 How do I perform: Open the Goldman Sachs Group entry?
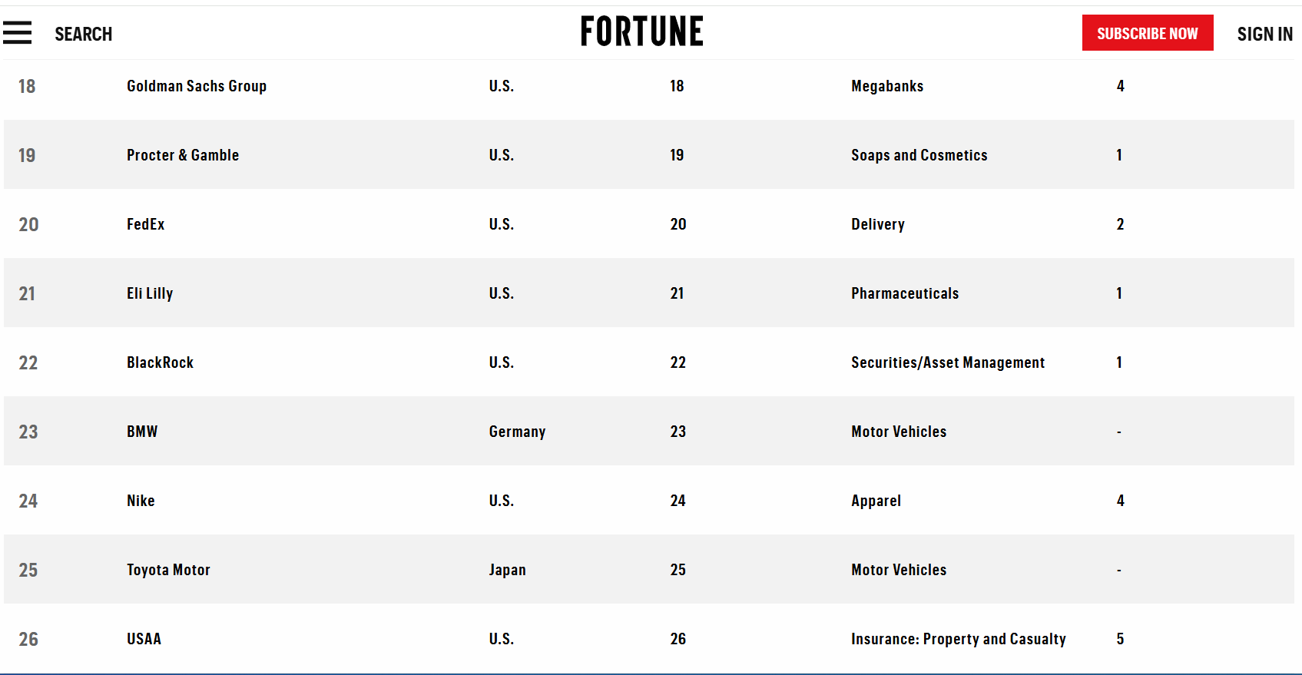coord(197,86)
